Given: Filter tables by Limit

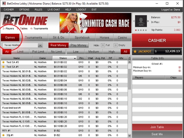Looking at the screenshot, I should [20, 52].
